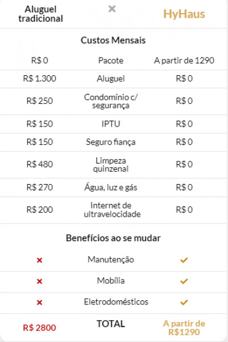Viewport: 228px width, 342px height.
Task: Click the gray X icon at top
Action: click(x=112, y=9)
